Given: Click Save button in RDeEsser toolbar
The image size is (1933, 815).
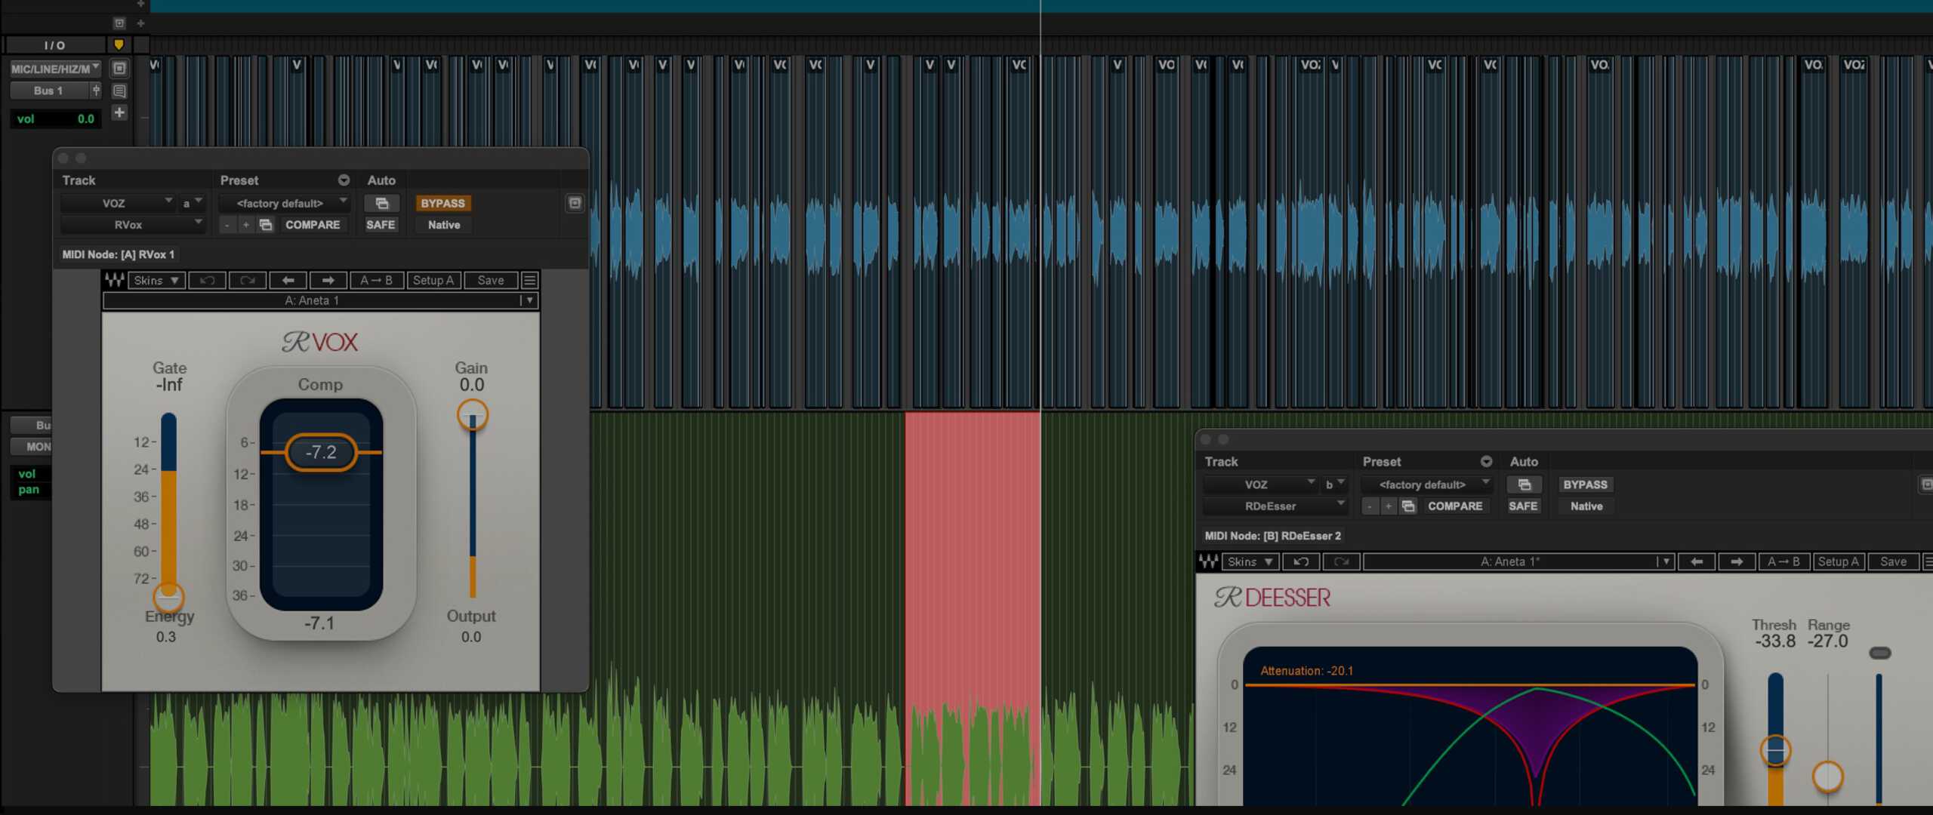Looking at the screenshot, I should 1893,561.
